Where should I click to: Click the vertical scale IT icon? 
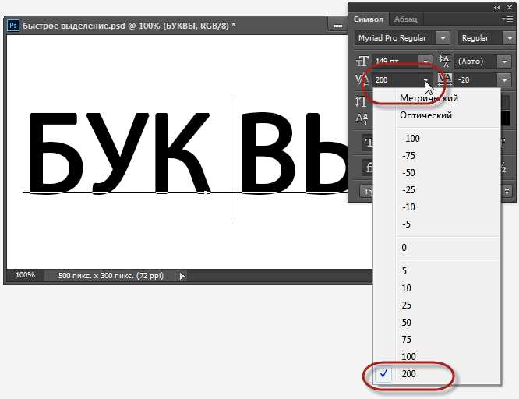click(x=361, y=101)
